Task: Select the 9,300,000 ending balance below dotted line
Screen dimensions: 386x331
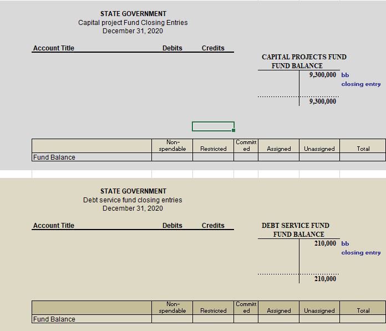Action: [x=323, y=101]
